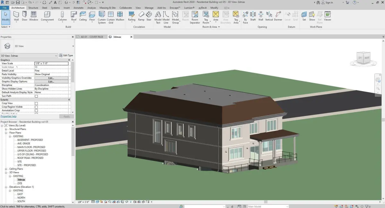Screen dimensions: 385x208
Task: Collapse the 3D Views tree node
Action: coord(6,172)
